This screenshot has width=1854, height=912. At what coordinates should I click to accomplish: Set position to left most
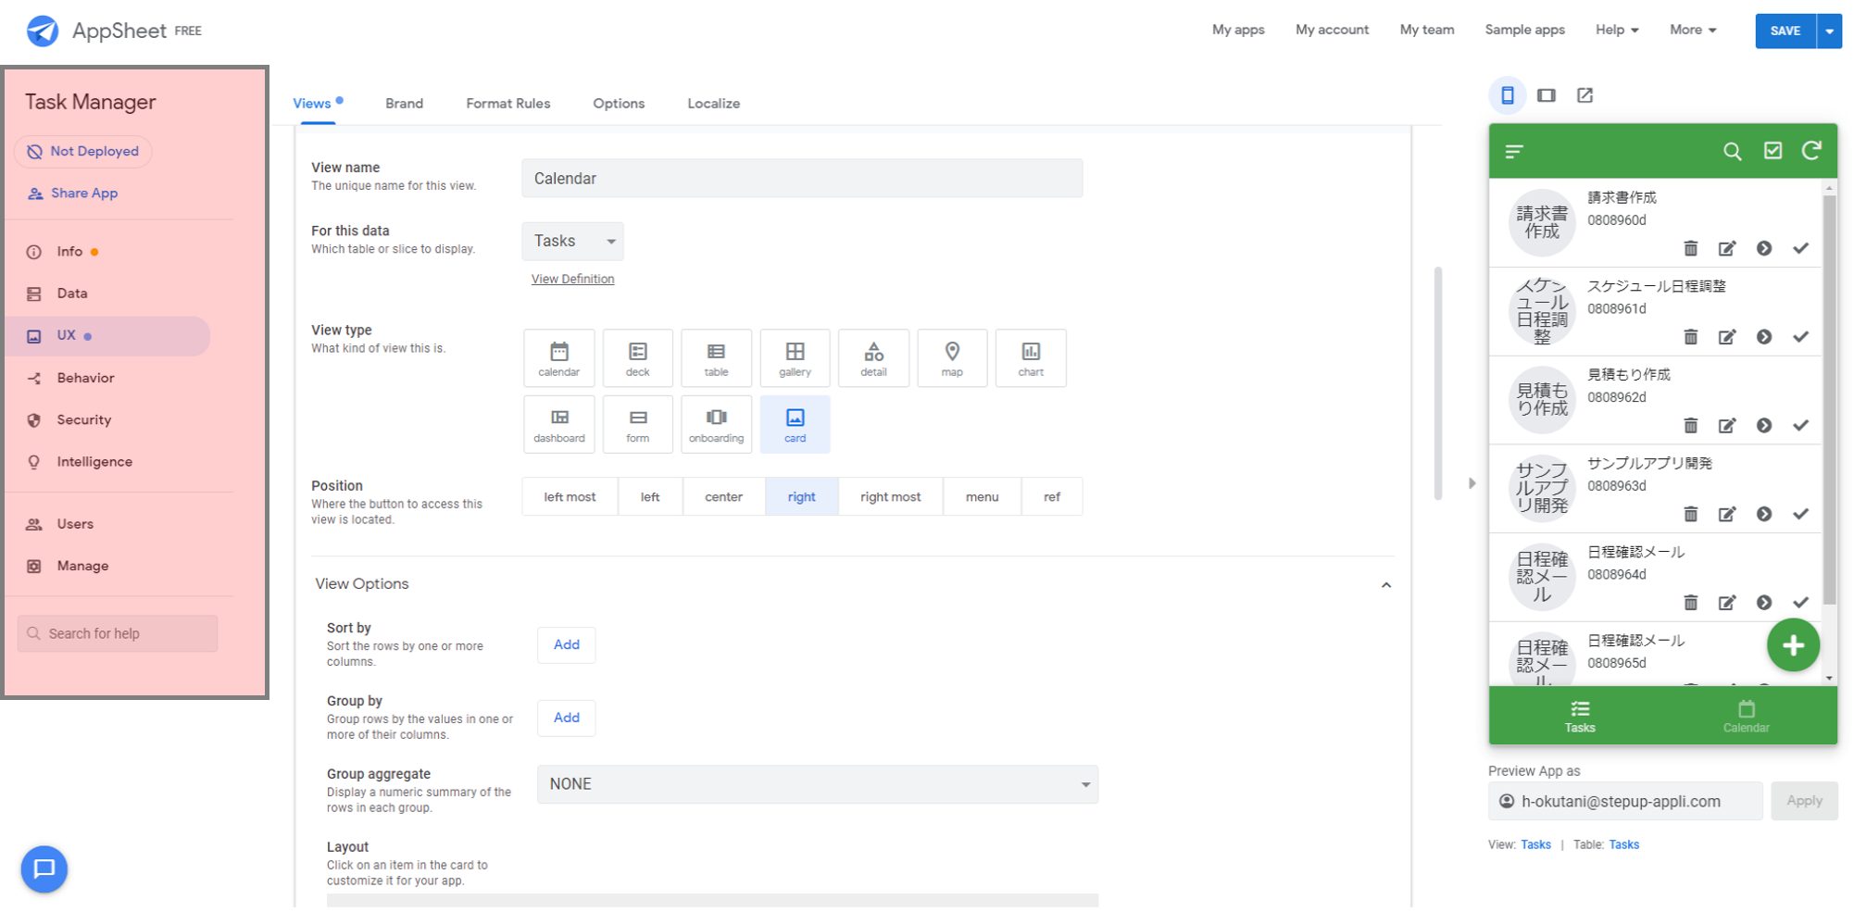coord(570,497)
